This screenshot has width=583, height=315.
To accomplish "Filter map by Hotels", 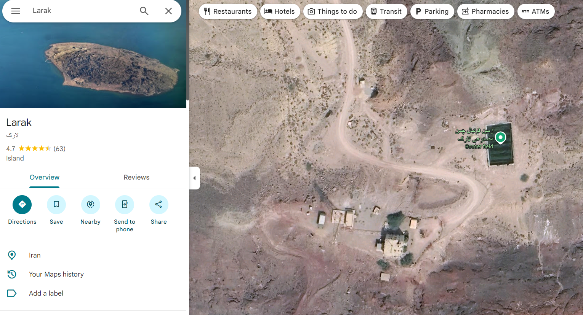I will click(x=280, y=11).
